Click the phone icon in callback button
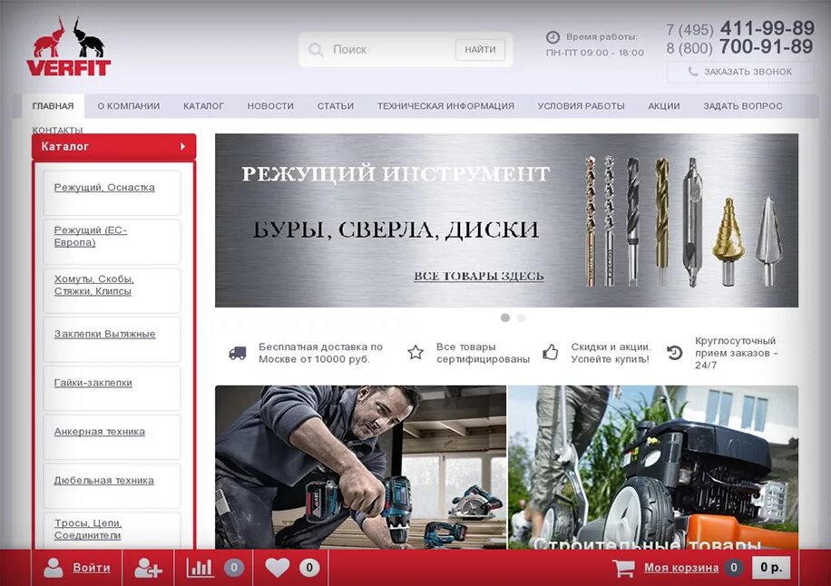Image resolution: width=831 pixels, height=586 pixels. click(693, 71)
